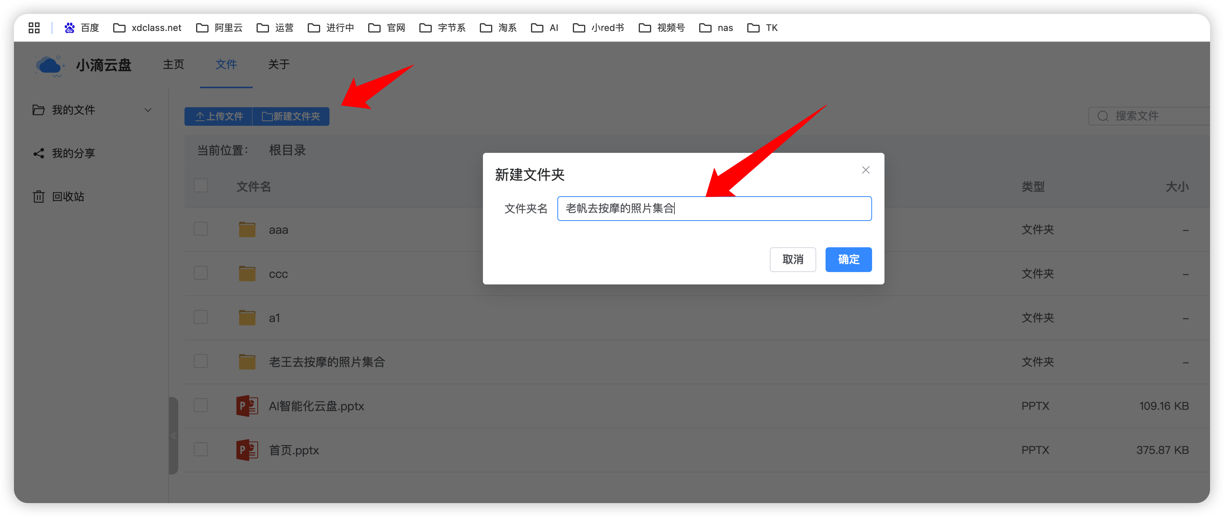Confirm with the 确定 button

[x=848, y=259]
